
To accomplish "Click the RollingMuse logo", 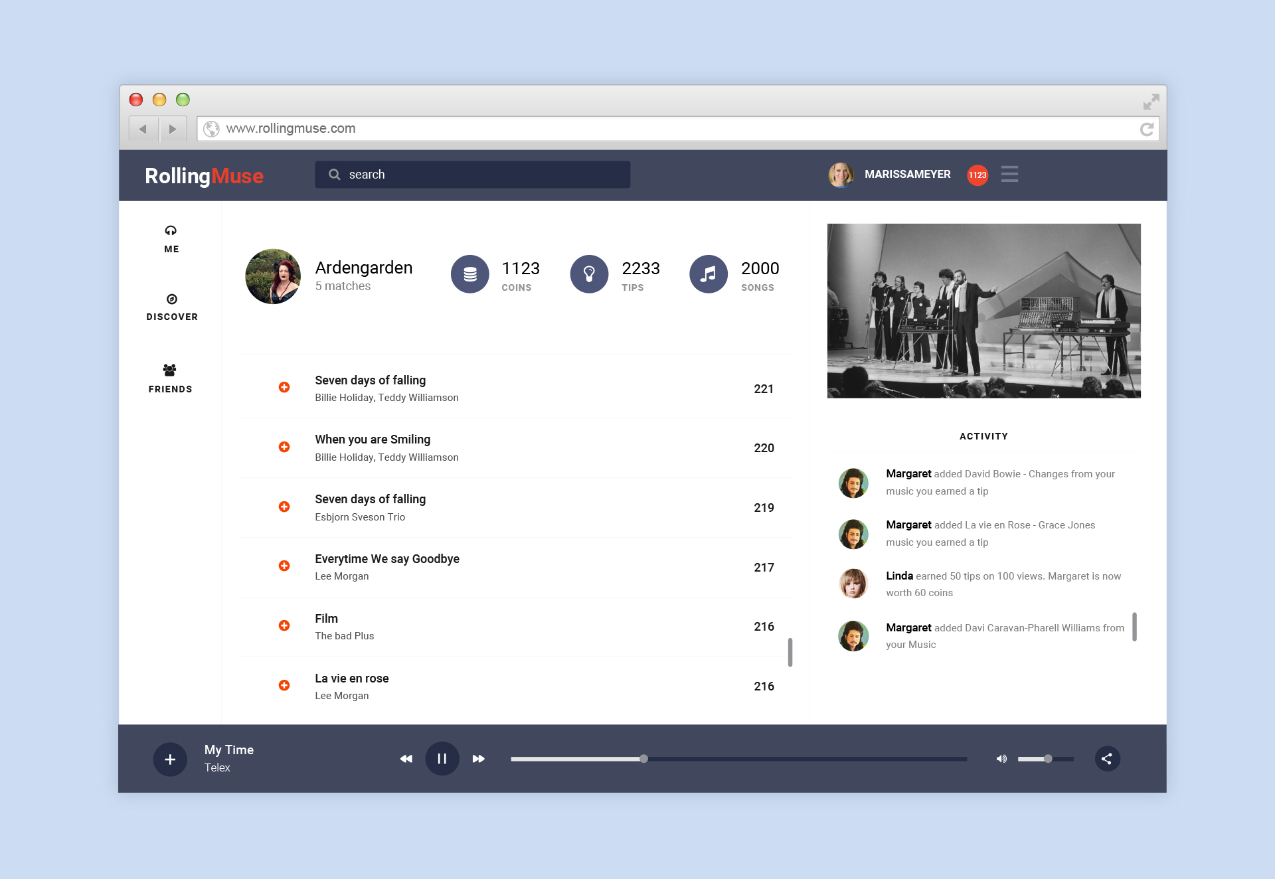I will click(204, 176).
